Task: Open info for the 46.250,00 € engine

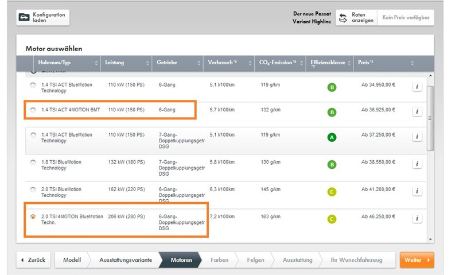Action: click(417, 218)
